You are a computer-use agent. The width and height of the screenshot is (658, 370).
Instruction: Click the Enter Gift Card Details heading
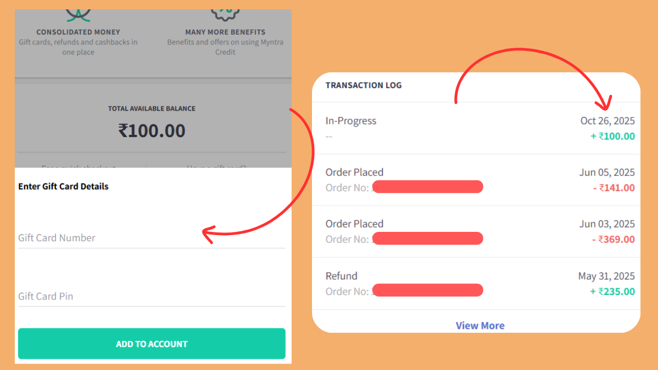click(x=64, y=186)
